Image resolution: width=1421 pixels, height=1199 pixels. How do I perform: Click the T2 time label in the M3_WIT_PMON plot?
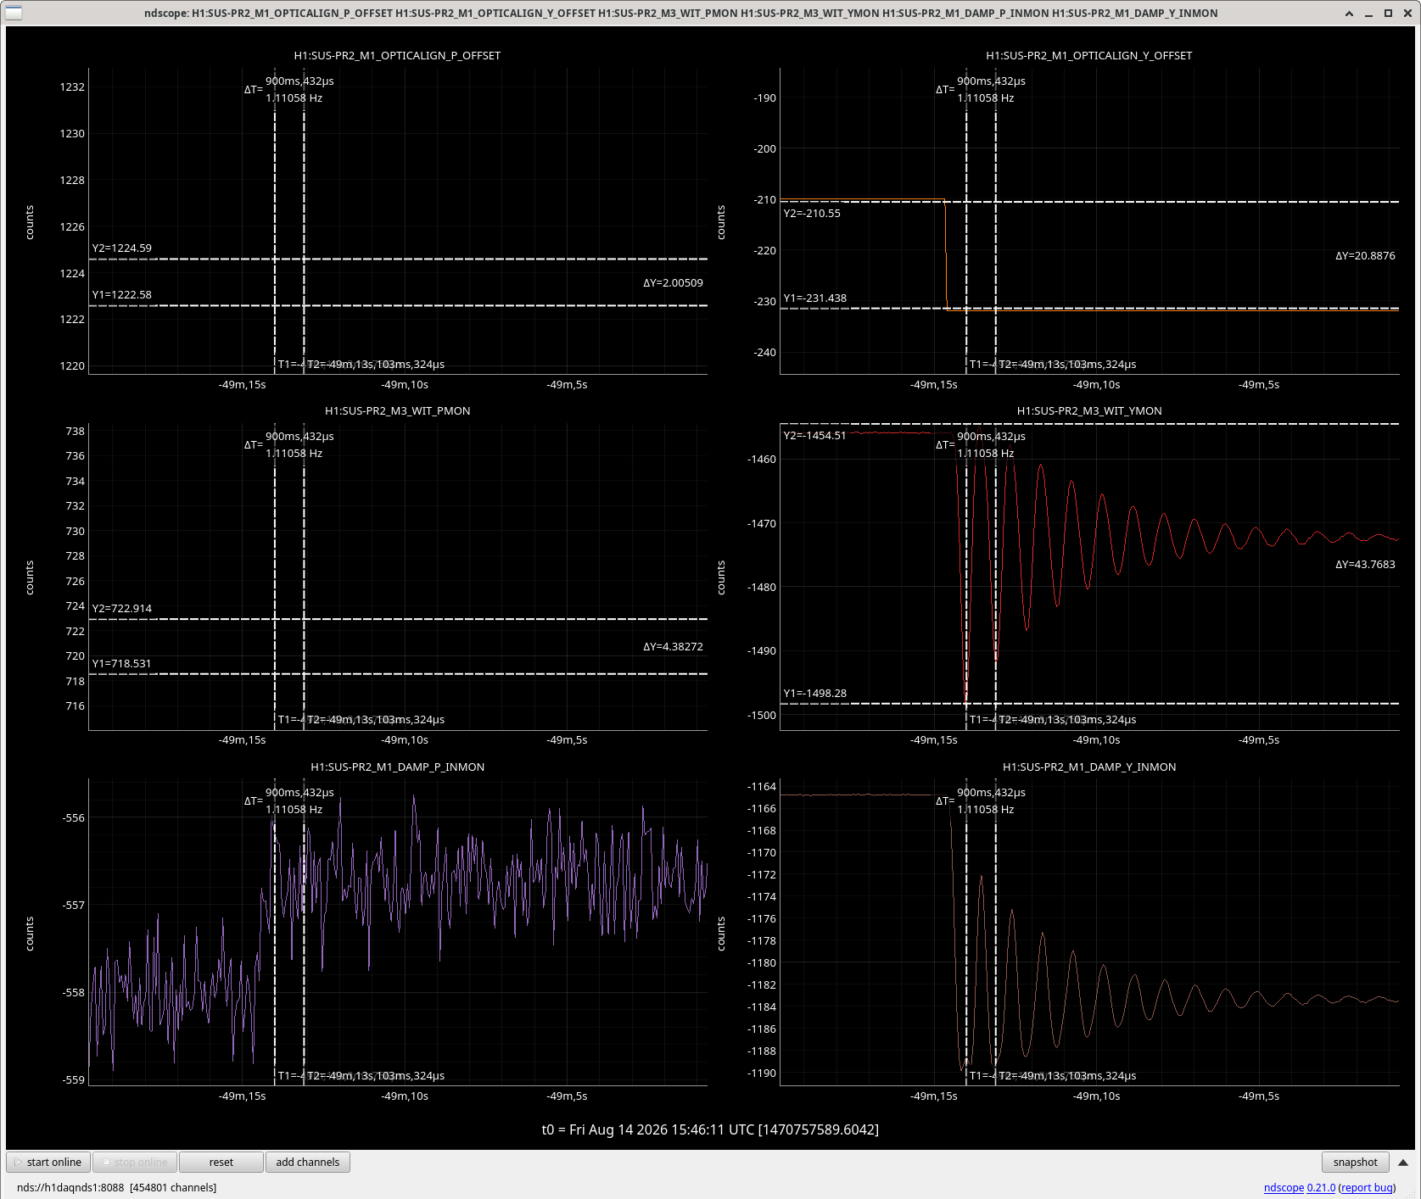tap(376, 720)
